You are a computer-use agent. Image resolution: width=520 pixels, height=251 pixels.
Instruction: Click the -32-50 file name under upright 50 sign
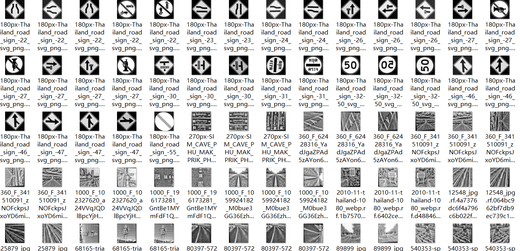click(351, 92)
